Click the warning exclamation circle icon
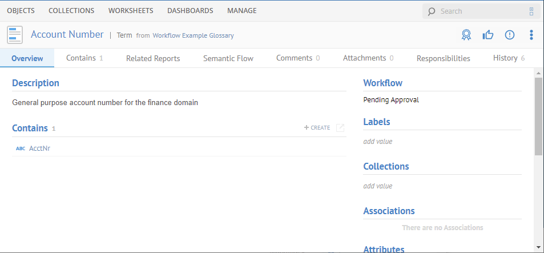The height and width of the screenshot is (253, 544). (509, 35)
